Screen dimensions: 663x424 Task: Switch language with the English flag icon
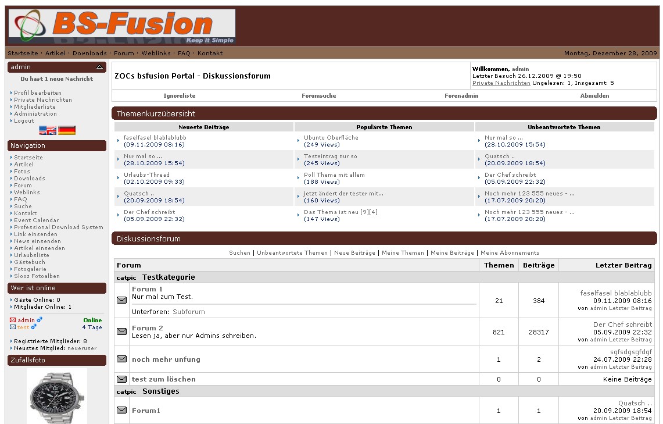pyautogui.click(x=47, y=130)
